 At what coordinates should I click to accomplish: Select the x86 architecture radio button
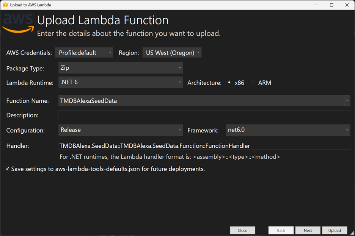click(x=229, y=83)
